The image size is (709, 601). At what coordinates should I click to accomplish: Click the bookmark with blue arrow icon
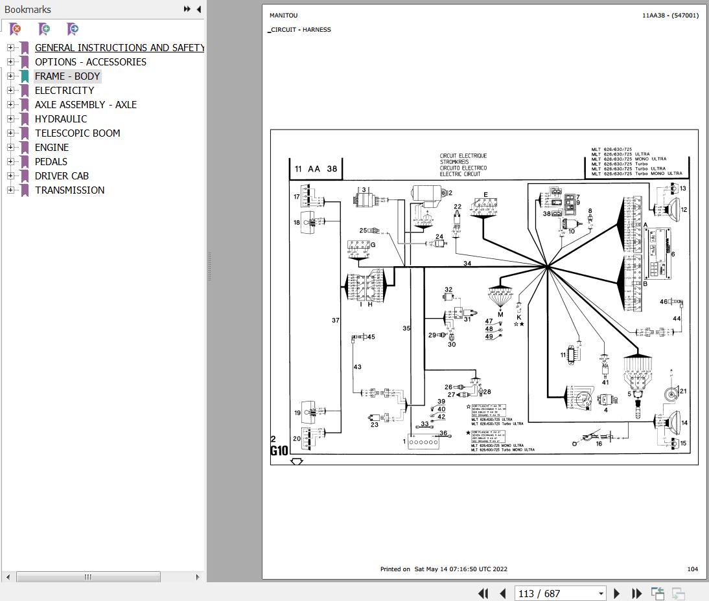click(73, 29)
